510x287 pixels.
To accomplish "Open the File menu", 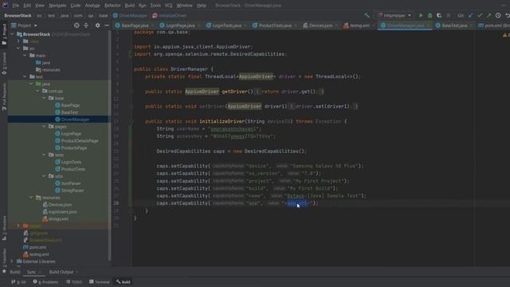I will (x=16, y=6).
